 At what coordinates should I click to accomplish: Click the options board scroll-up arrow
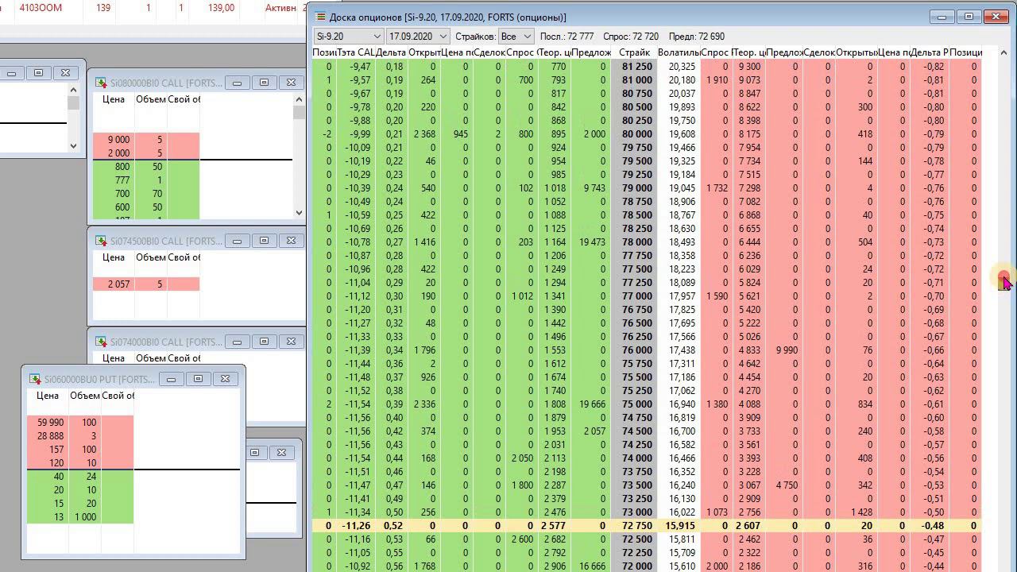tap(1003, 52)
